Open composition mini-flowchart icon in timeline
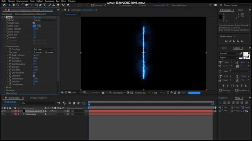 [x=59, y=103]
